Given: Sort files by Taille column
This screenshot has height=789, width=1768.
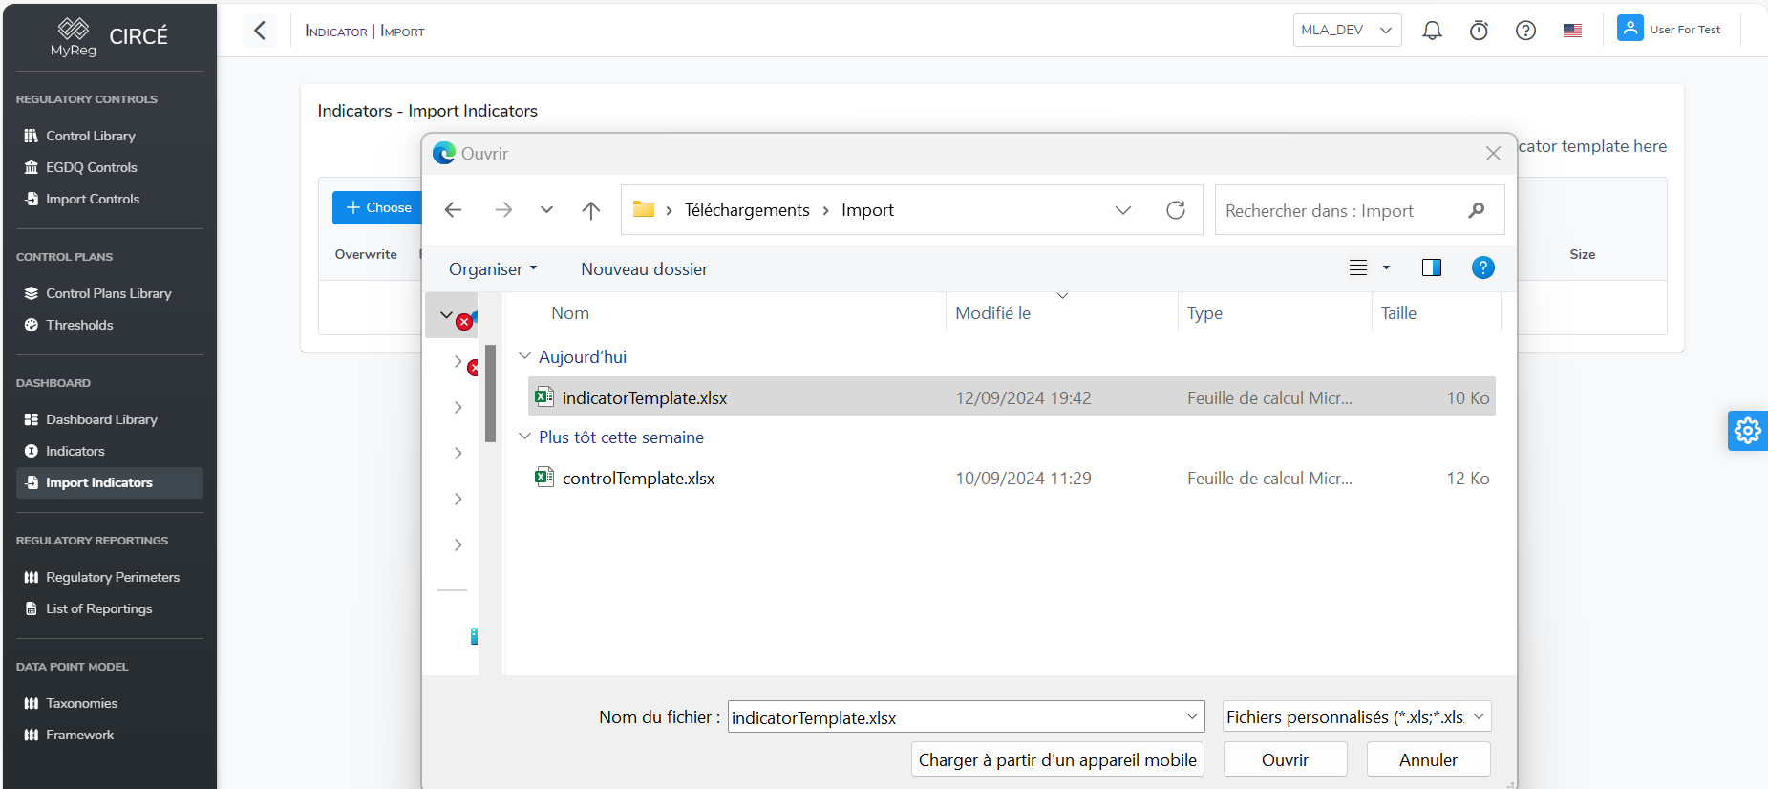Looking at the screenshot, I should pyautogui.click(x=1399, y=313).
